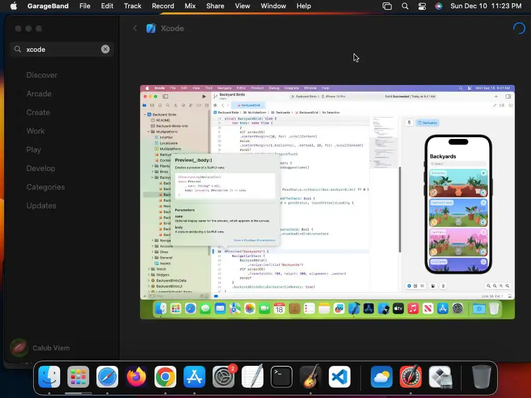This screenshot has height=398, width=531.
Task: Open the Xcode preview screenshot
Action: 328,202
